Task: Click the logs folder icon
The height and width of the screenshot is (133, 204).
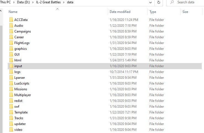Action: [x=11, y=72]
